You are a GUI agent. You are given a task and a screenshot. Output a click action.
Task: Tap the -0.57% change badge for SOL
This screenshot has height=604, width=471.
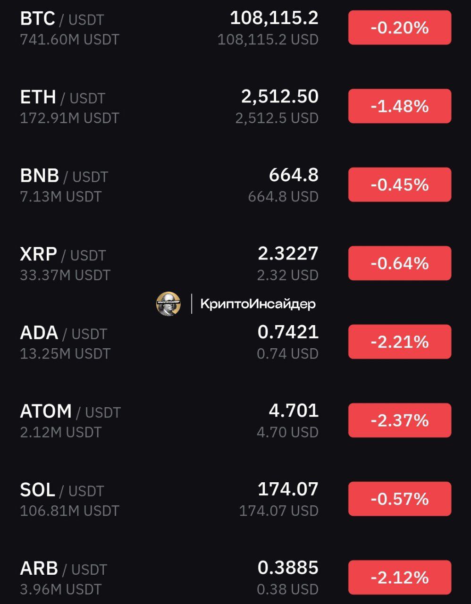[400, 499]
